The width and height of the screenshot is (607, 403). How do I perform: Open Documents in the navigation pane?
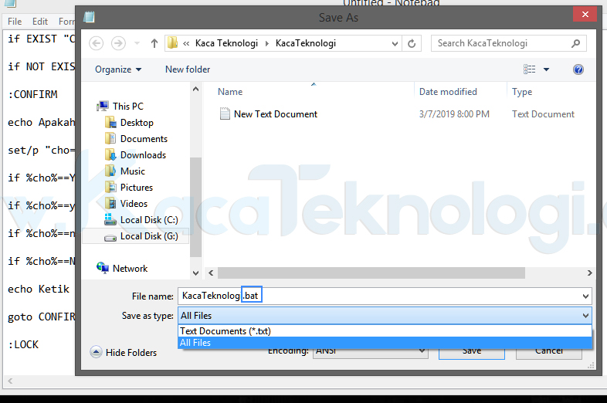point(144,139)
